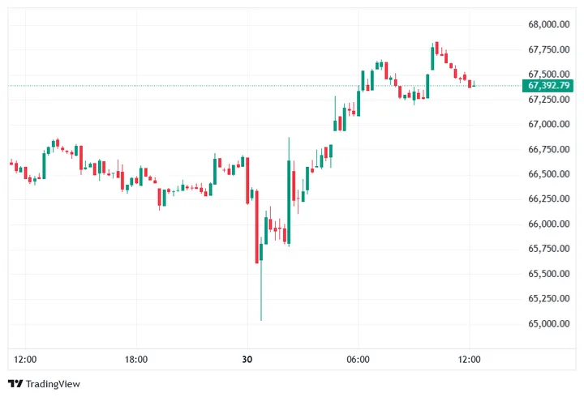Click the green 67,392.79 current price label
Viewport: 584px width, 397px height.
(549, 85)
